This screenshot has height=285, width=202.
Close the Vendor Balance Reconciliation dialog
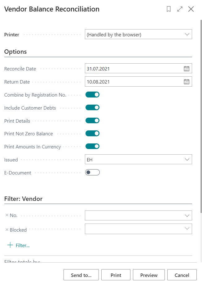[x=191, y=9]
